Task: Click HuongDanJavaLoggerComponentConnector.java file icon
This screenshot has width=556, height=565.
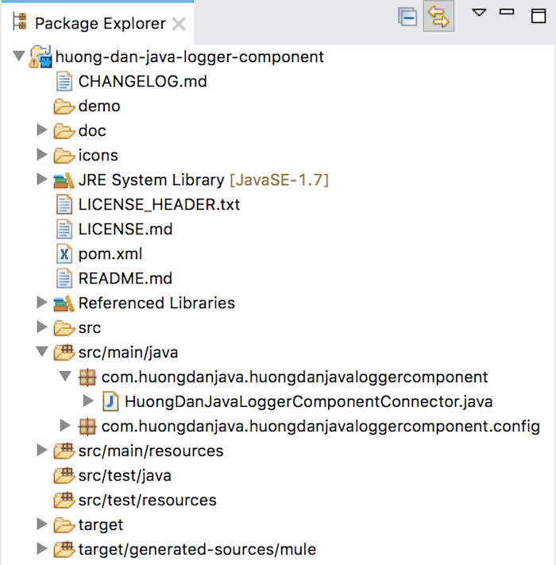Action: click(x=110, y=401)
